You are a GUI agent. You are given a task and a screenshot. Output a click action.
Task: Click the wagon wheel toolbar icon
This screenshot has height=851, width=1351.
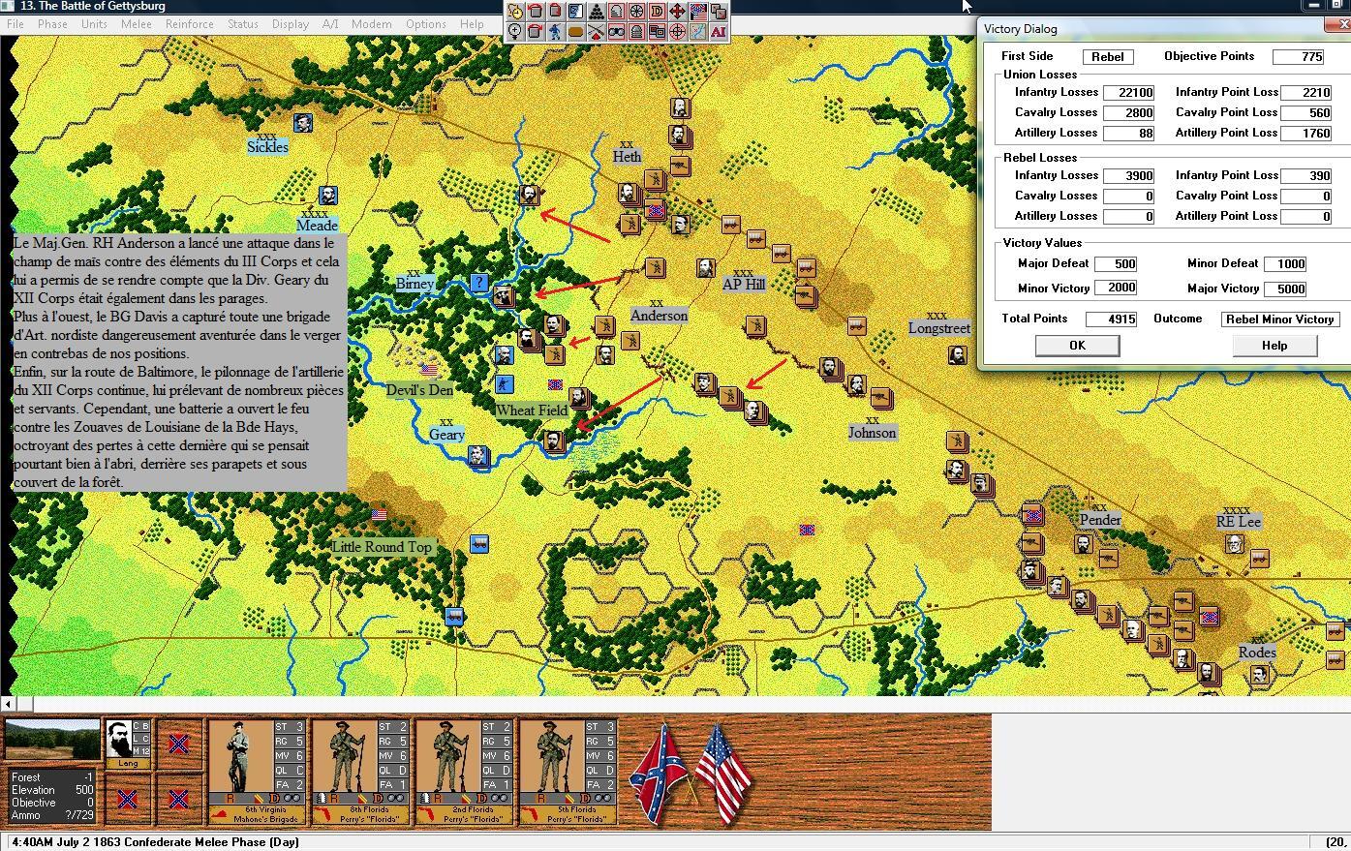click(x=637, y=12)
